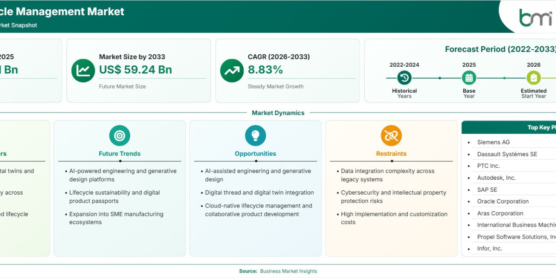
Task: Click the Future Market Size caption
Action: (x=121, y=87)
